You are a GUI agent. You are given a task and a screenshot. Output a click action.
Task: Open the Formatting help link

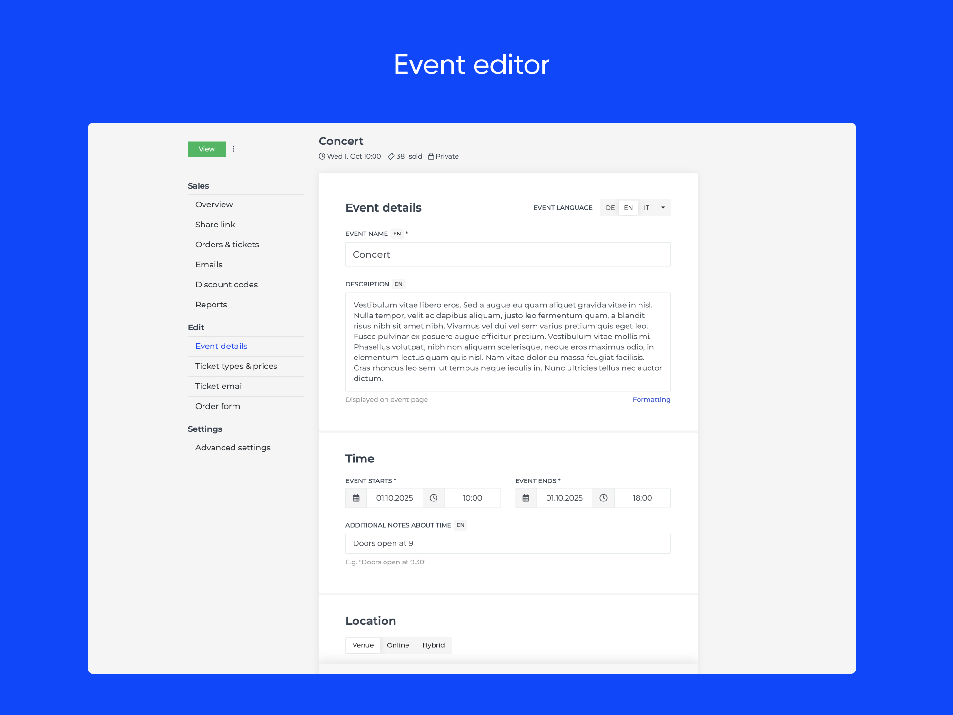tap(651, 399)
